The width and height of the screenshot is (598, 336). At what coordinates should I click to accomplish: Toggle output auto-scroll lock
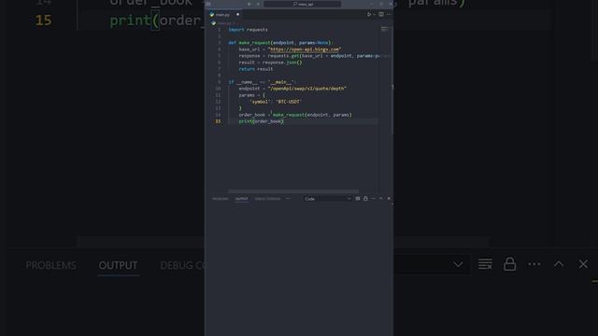pyautogui.click(x=365, y=199)
